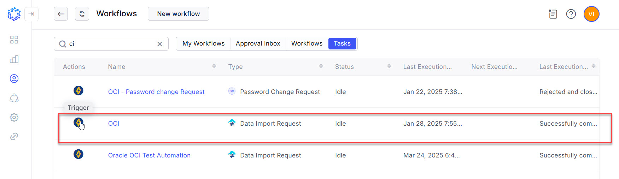Click Next Executio... column header
This screenshot has height=179, width=619.
point(494,67)
